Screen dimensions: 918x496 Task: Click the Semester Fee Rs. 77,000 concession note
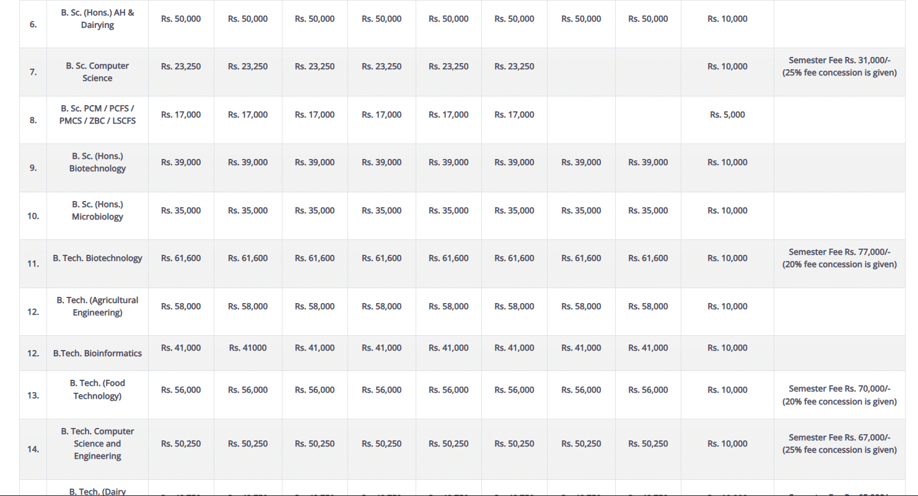point(839,259)
